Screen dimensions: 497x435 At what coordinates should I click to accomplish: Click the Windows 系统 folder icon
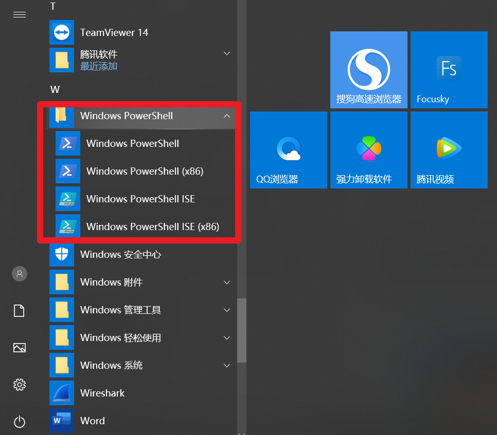62,365
